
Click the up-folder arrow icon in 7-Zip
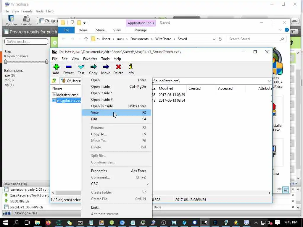[x=54, y=81]
